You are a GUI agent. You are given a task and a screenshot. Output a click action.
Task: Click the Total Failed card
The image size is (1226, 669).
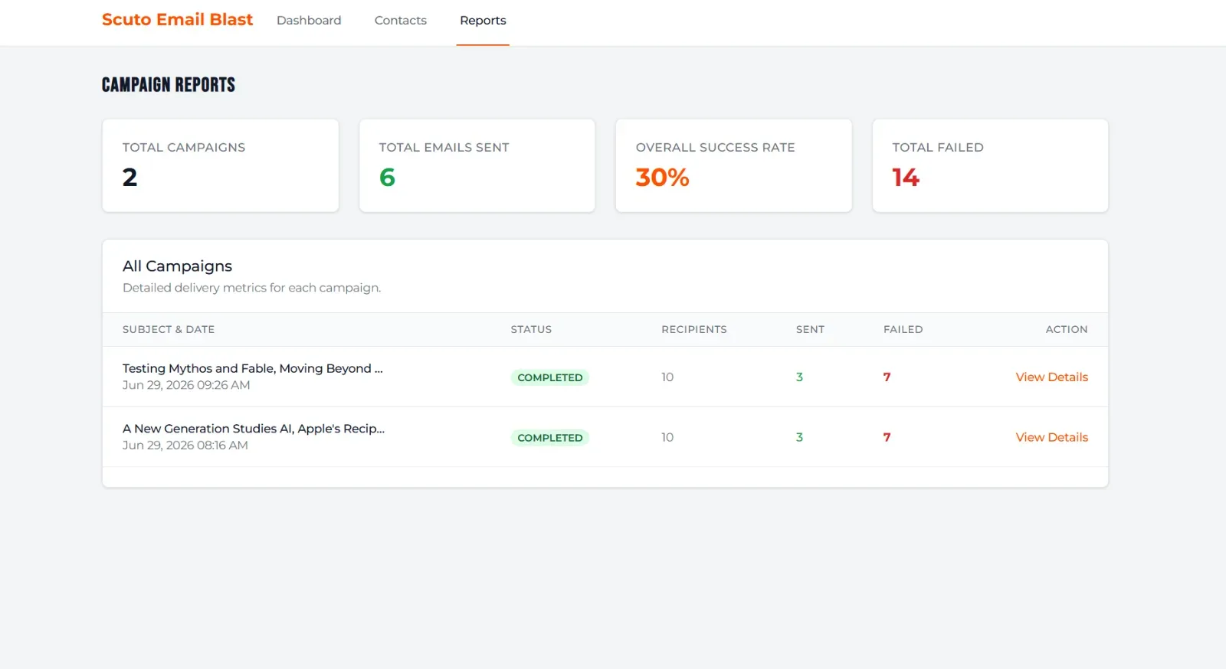pyautogui.click(x=991, y=165)
